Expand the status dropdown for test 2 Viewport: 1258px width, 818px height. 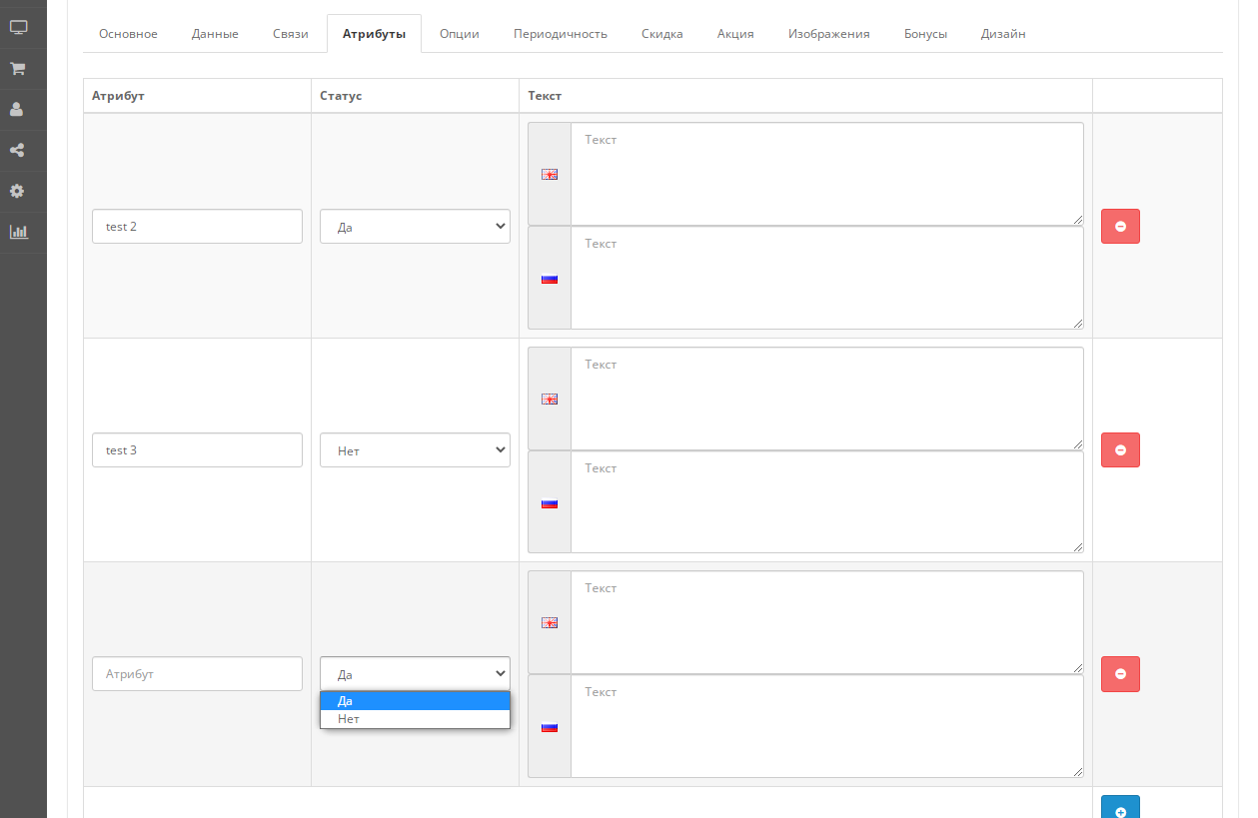click(415, 227)
